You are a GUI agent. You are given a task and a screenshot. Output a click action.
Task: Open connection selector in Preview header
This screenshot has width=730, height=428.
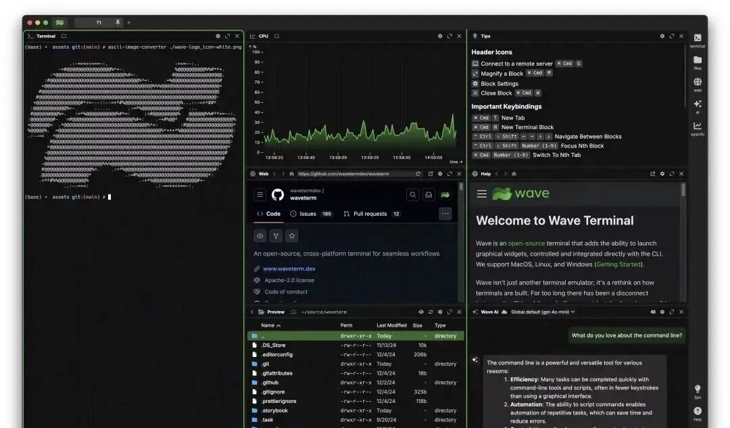click(x=293, y=312)
